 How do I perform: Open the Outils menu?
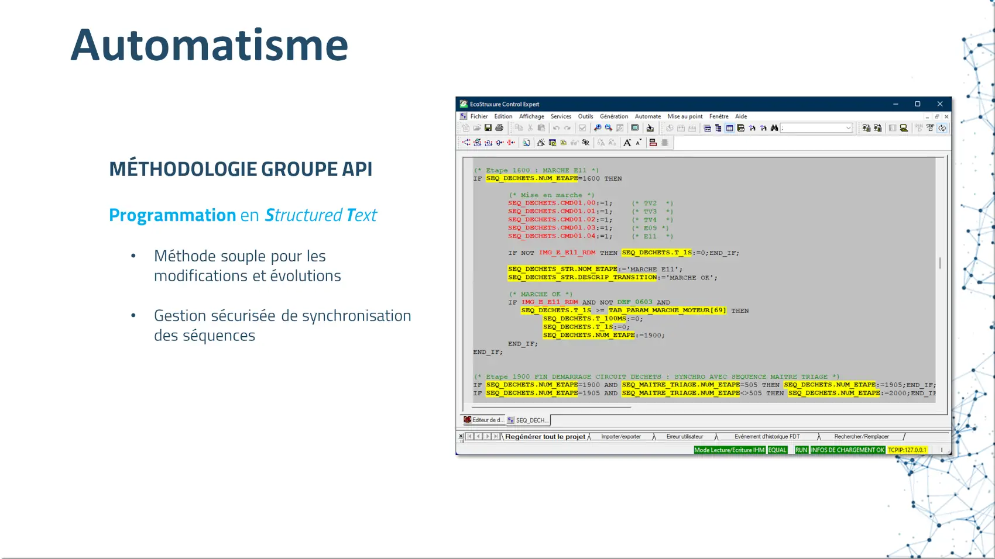pyautogui.click(x=585, y=116)
